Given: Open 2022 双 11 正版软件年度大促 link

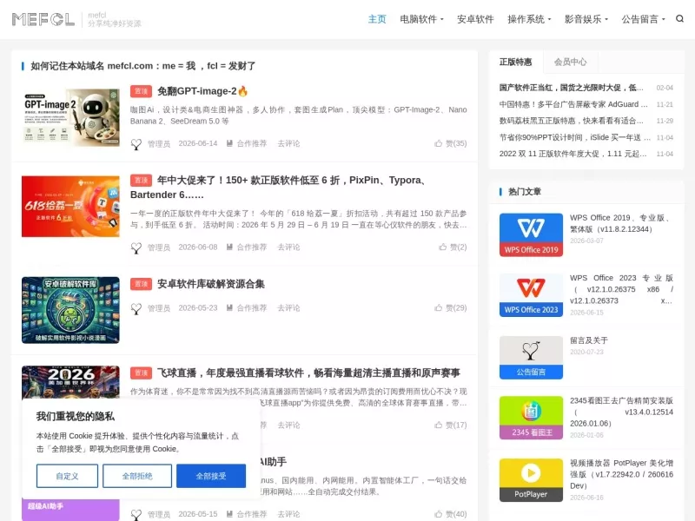Looking at the screenshot, I should (573, 154).
